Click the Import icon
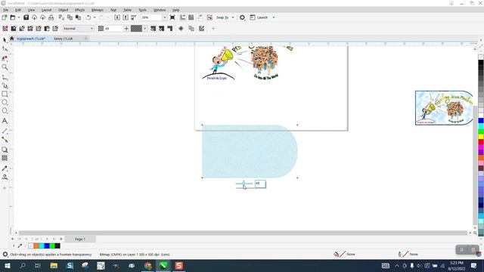The height and width of the screenshot is (272, 484). click(117, 17)
